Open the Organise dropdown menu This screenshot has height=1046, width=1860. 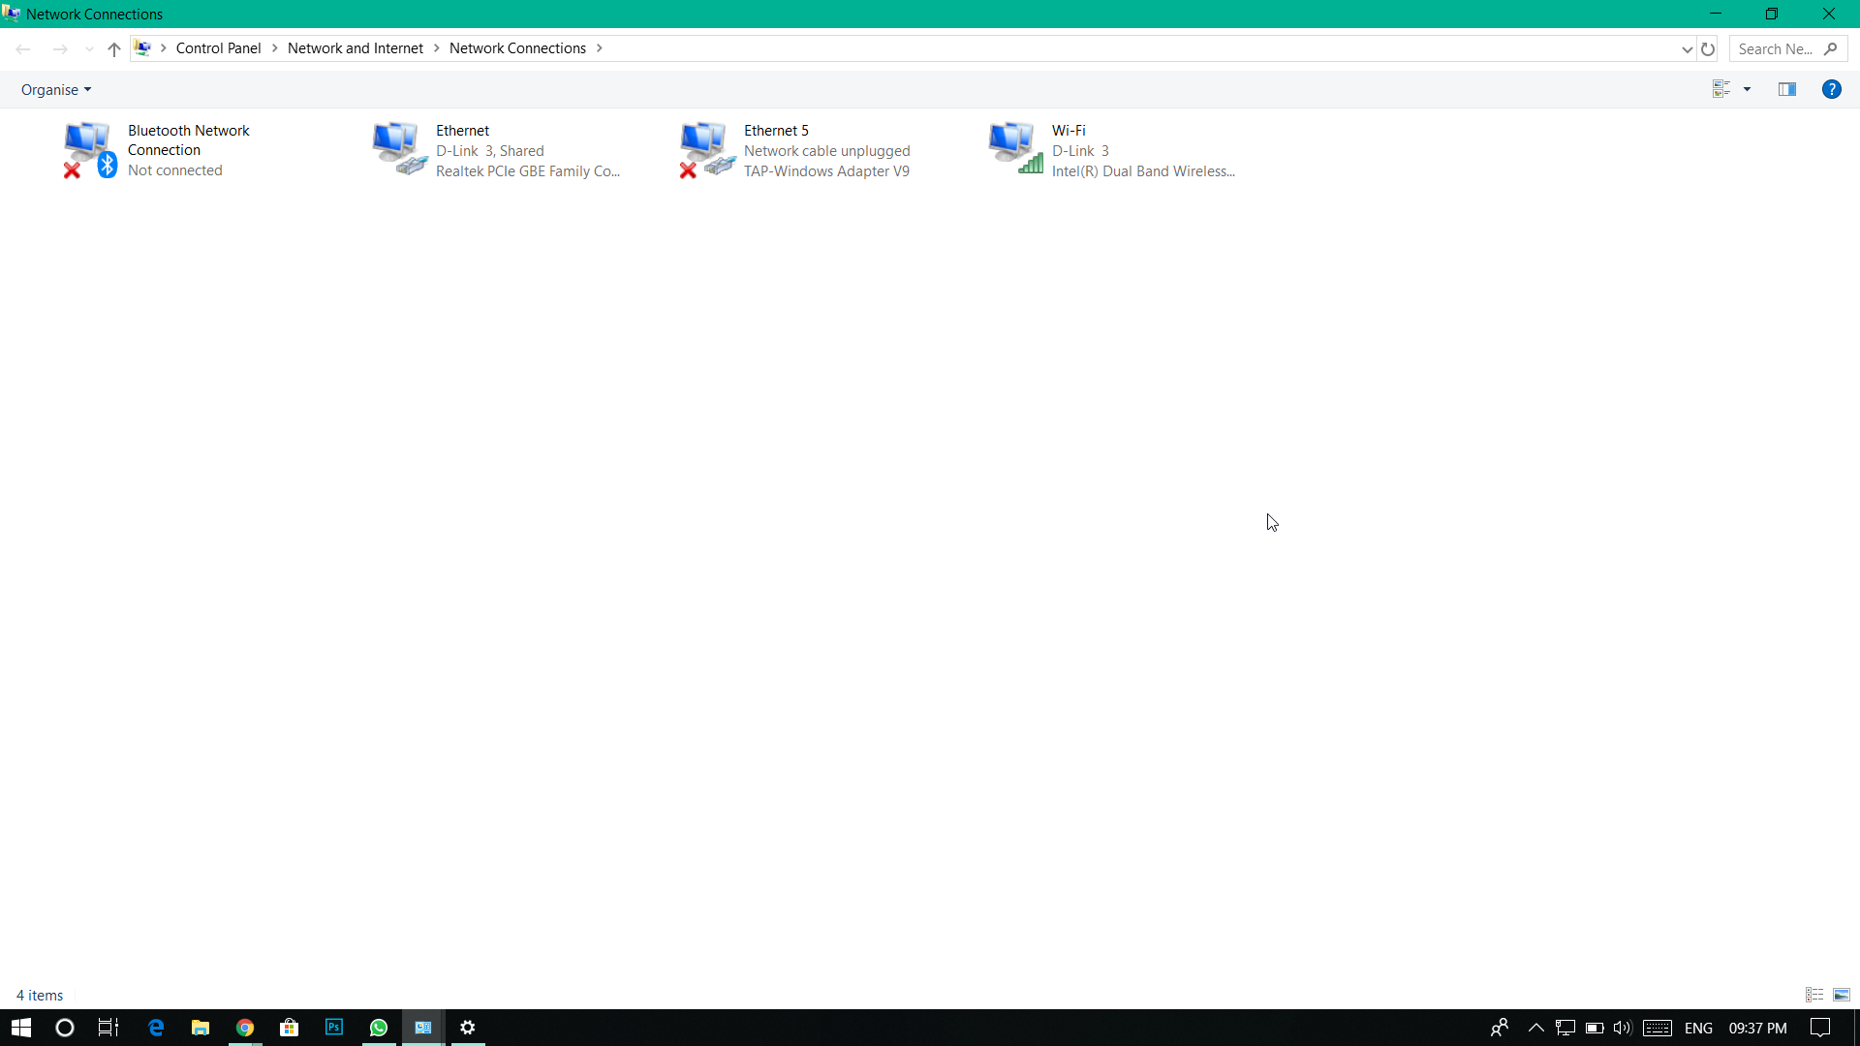pyautogui.click(x=56, y=89)
